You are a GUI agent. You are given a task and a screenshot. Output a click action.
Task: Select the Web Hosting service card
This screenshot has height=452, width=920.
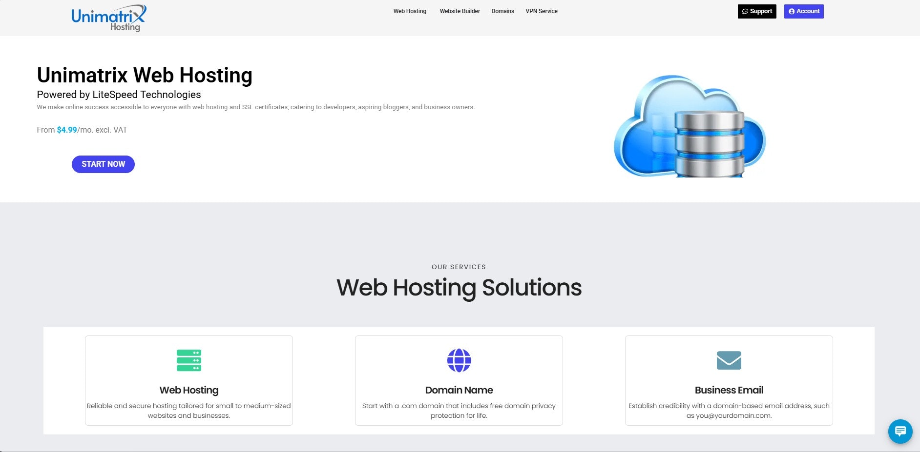[x=188, y=380]
